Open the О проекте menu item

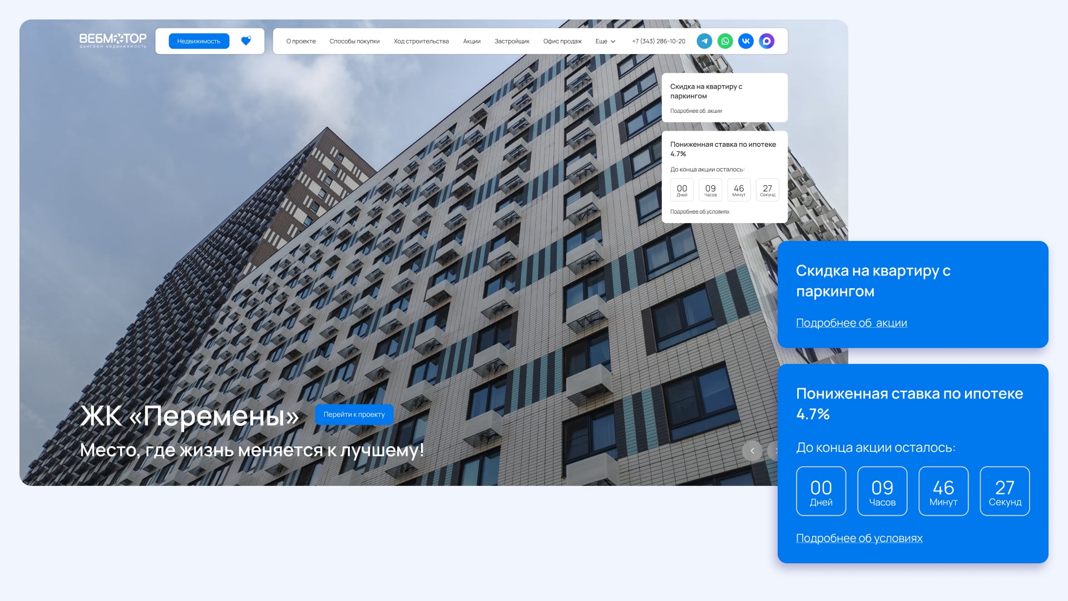pyautogui.click(x=301, y=41)
